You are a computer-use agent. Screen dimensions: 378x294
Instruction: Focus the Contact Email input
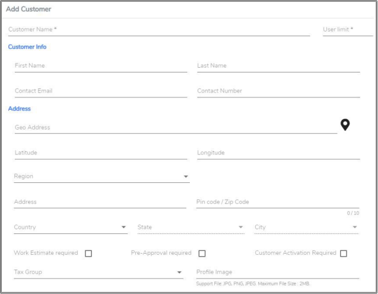point(101,91)
